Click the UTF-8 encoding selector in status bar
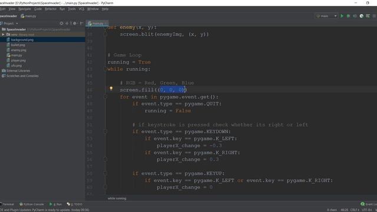This screenshot has width=377, height=212. (366, 210)
